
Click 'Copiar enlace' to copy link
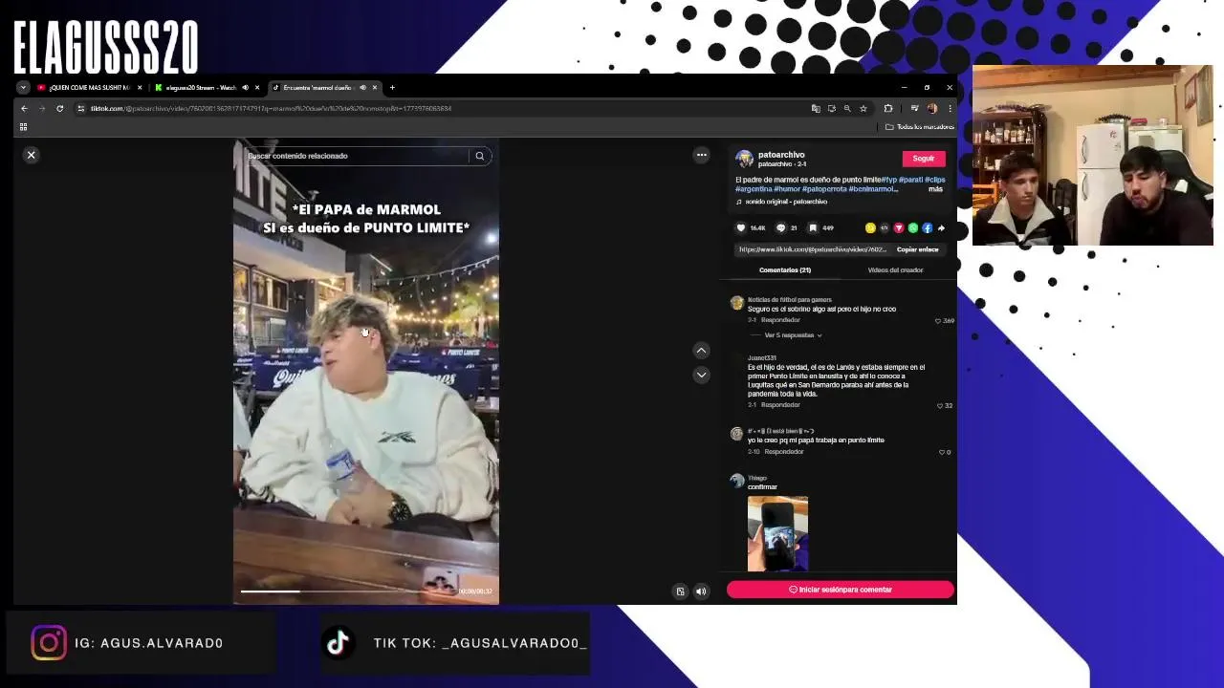coord(917,249)
